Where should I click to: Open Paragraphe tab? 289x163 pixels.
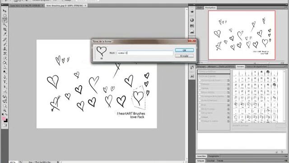[214, 156]
